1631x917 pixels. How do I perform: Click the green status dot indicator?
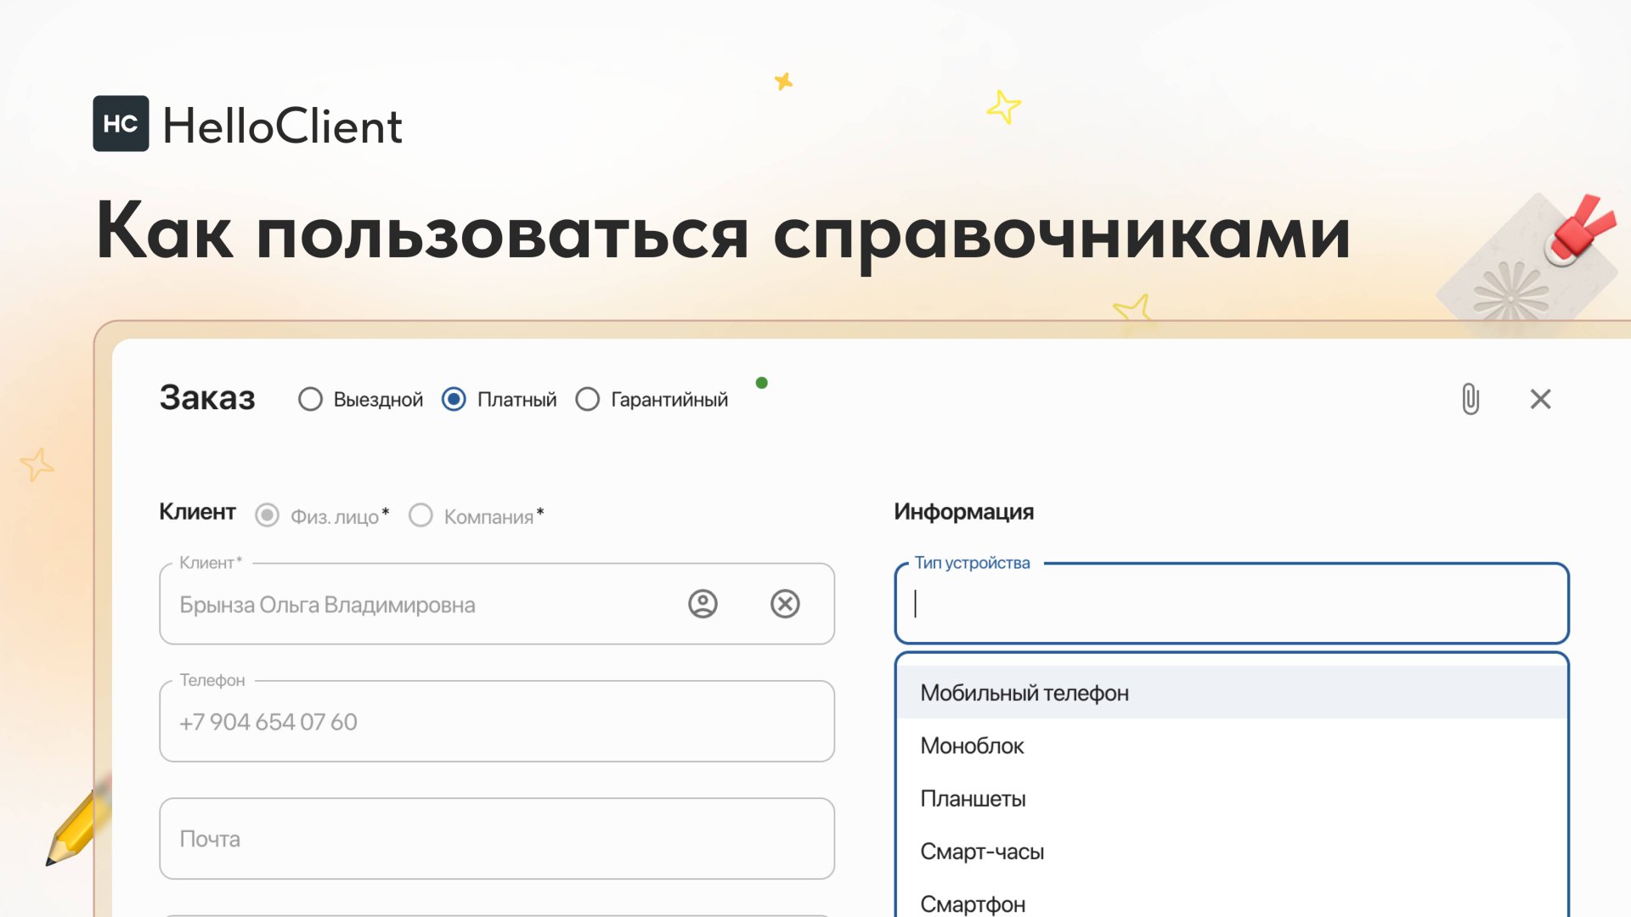click(x=762, y=383)
